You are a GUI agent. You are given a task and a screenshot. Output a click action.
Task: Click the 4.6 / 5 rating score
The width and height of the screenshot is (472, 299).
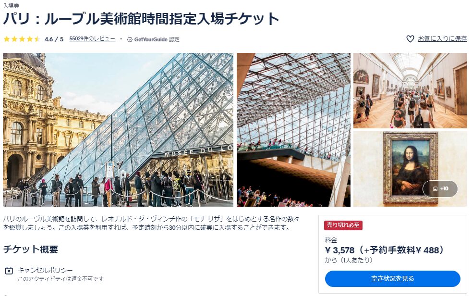[54, 39]
